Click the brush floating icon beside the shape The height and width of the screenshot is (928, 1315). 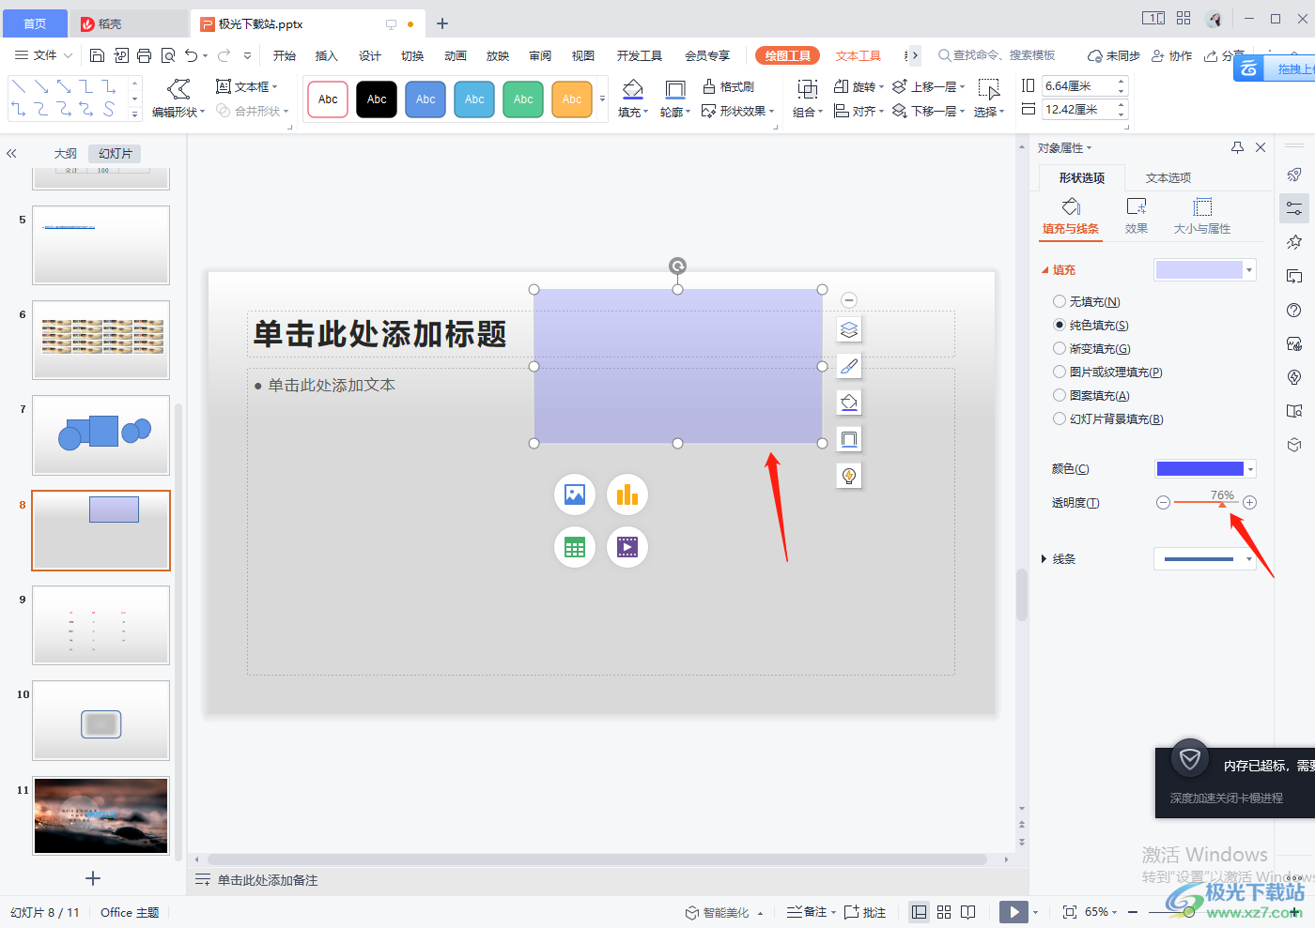849,366
